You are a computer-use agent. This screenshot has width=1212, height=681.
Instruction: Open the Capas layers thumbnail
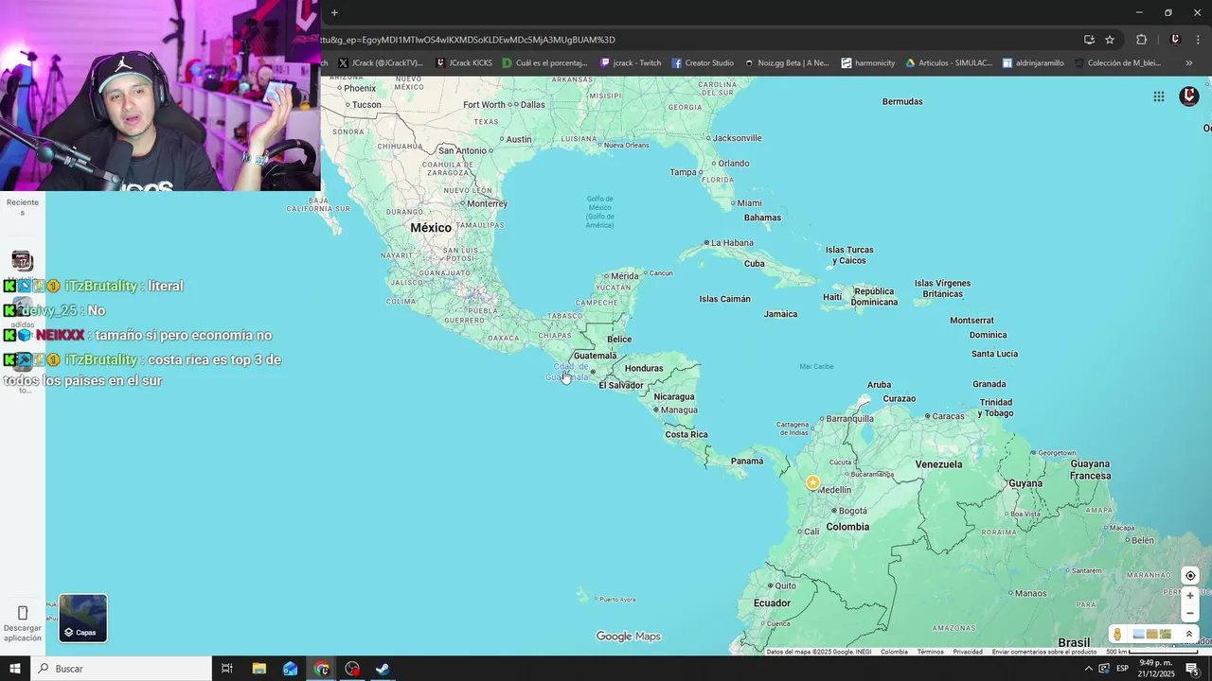pos(82,618)
